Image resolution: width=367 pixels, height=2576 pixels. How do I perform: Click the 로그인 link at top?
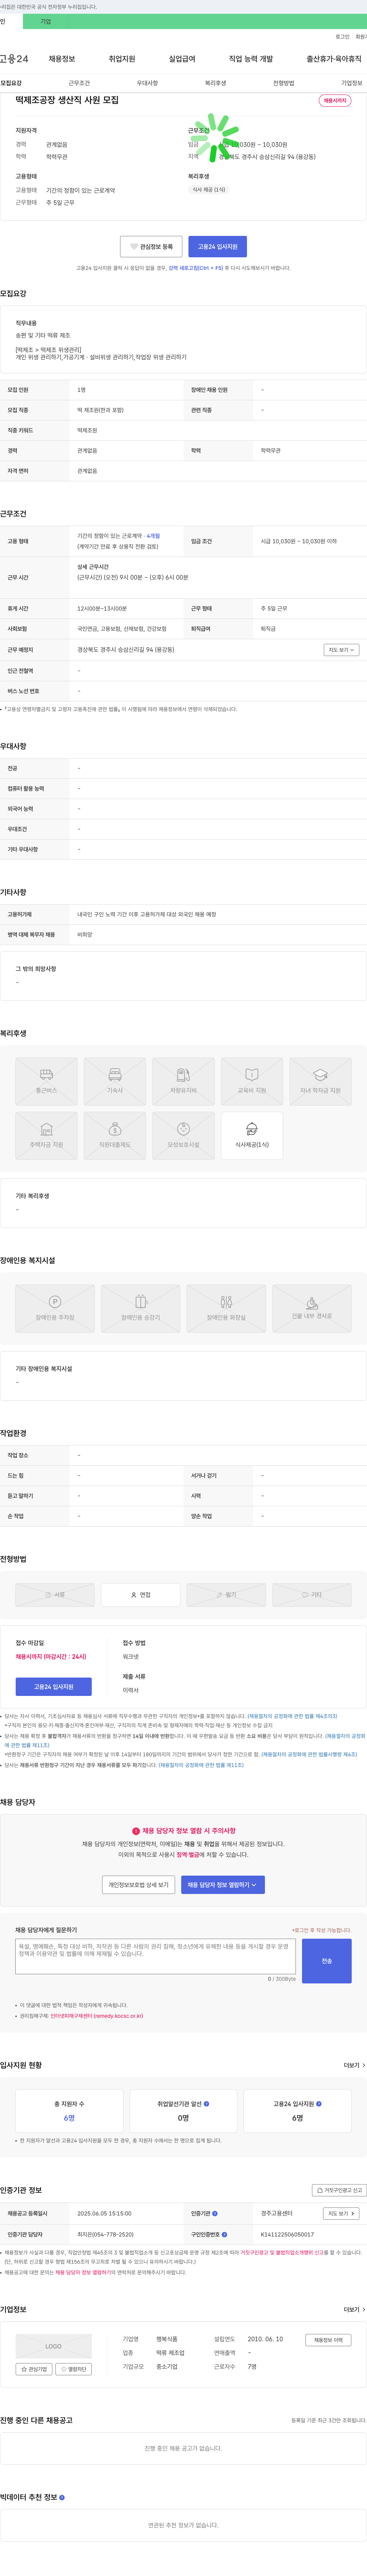click(x=342, y=37)
